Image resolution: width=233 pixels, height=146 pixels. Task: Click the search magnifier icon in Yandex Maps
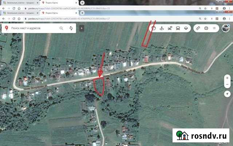61,28
